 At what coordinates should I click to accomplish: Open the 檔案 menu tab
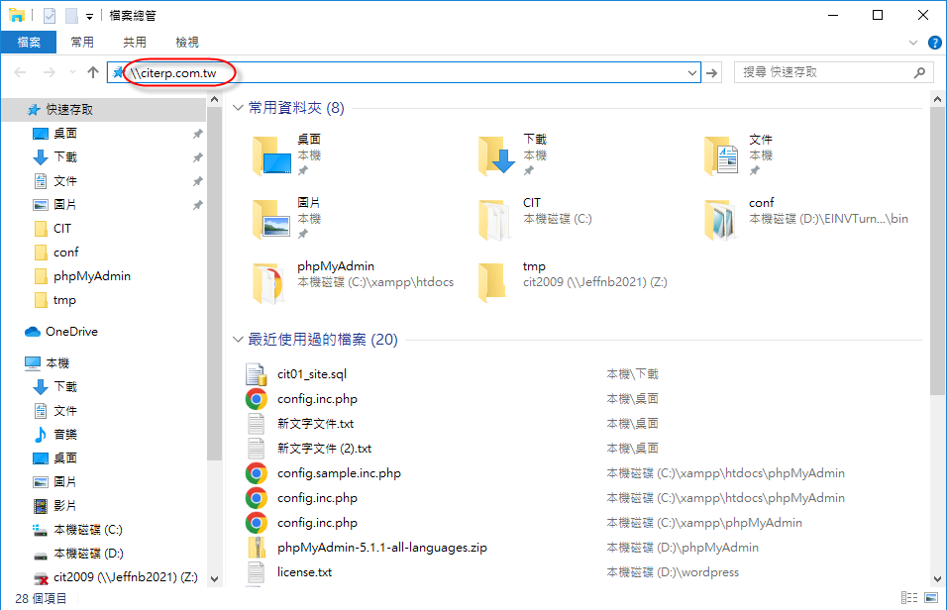coord(29,43)
